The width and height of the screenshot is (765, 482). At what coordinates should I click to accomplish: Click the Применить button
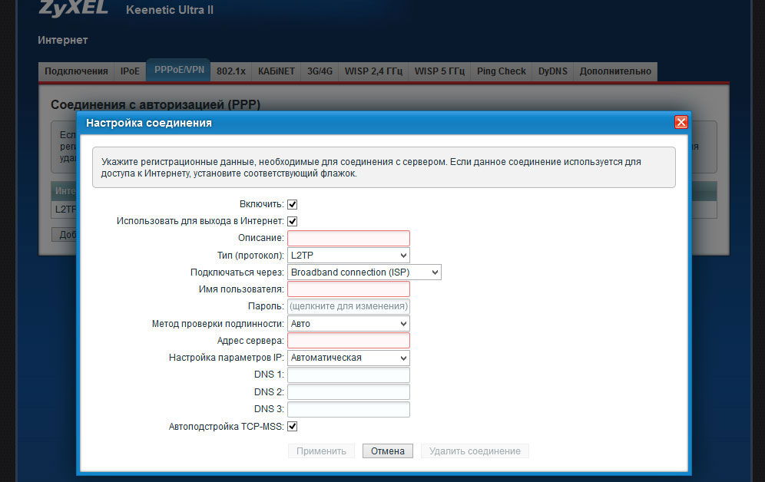click(x=321, y=451)
